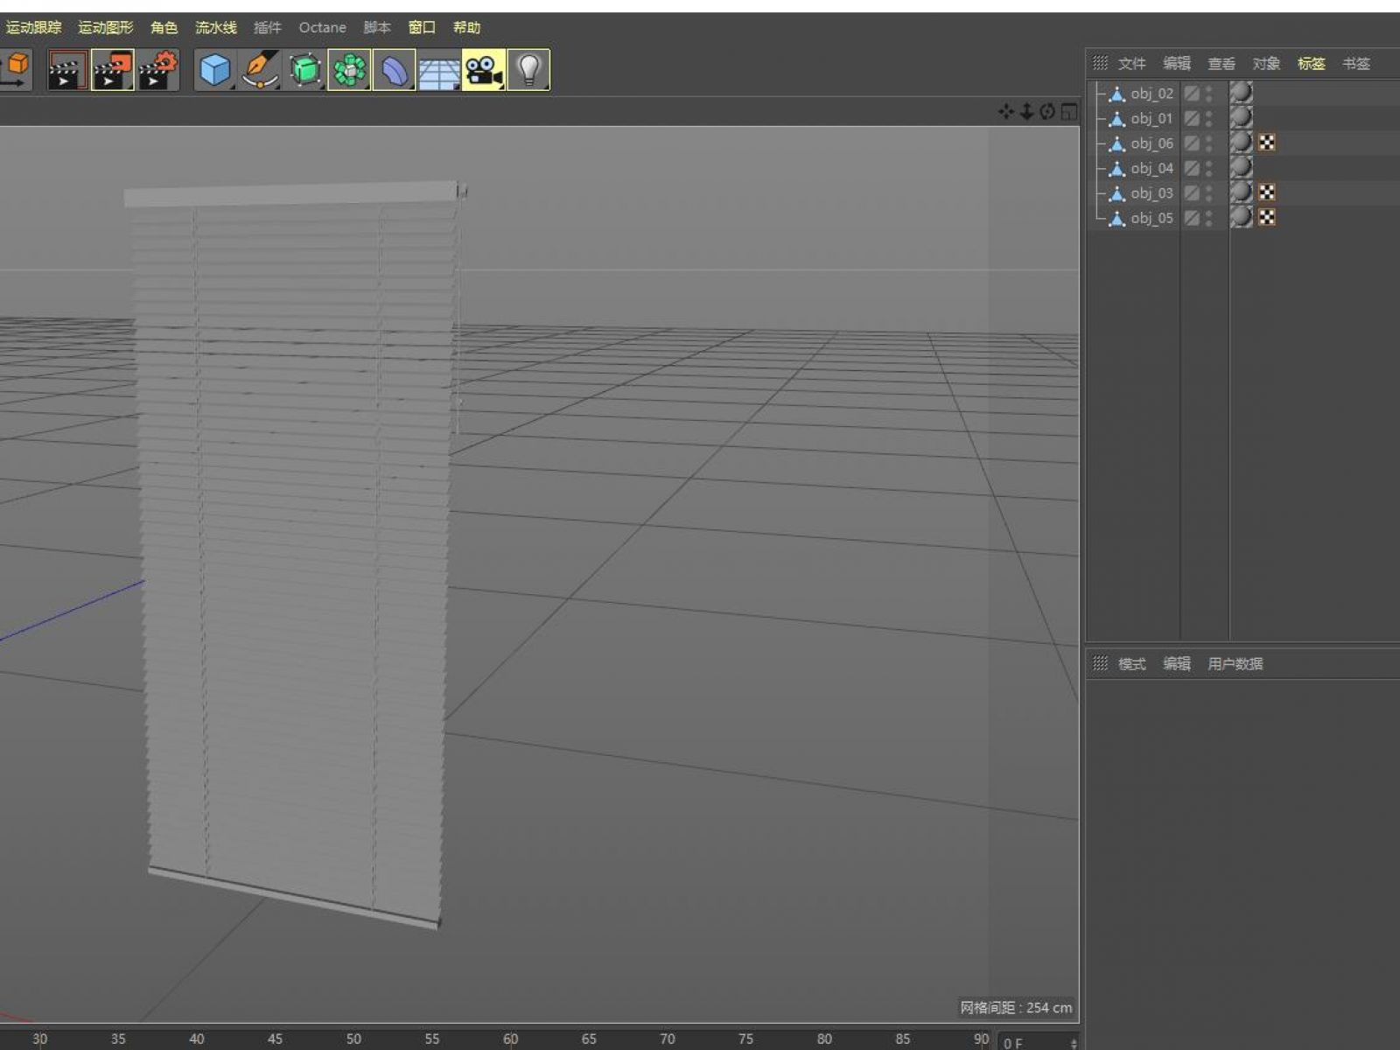The width and height of the screenshot is (1400, 1050).
Task: Select obj_06 in object tree
Action: click(1151, 143)
